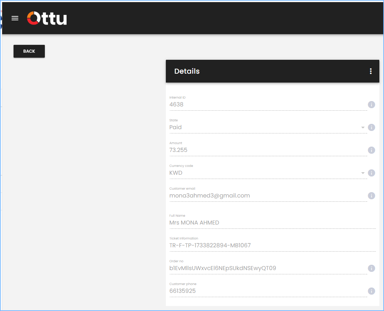Click the Ottu logo
Image resolution: width=384 pixels, height=311 pixels.
[47, 18]
